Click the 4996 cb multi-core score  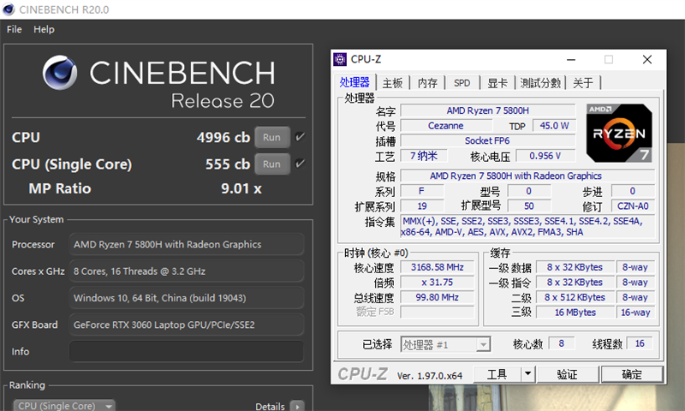(223, 138)
